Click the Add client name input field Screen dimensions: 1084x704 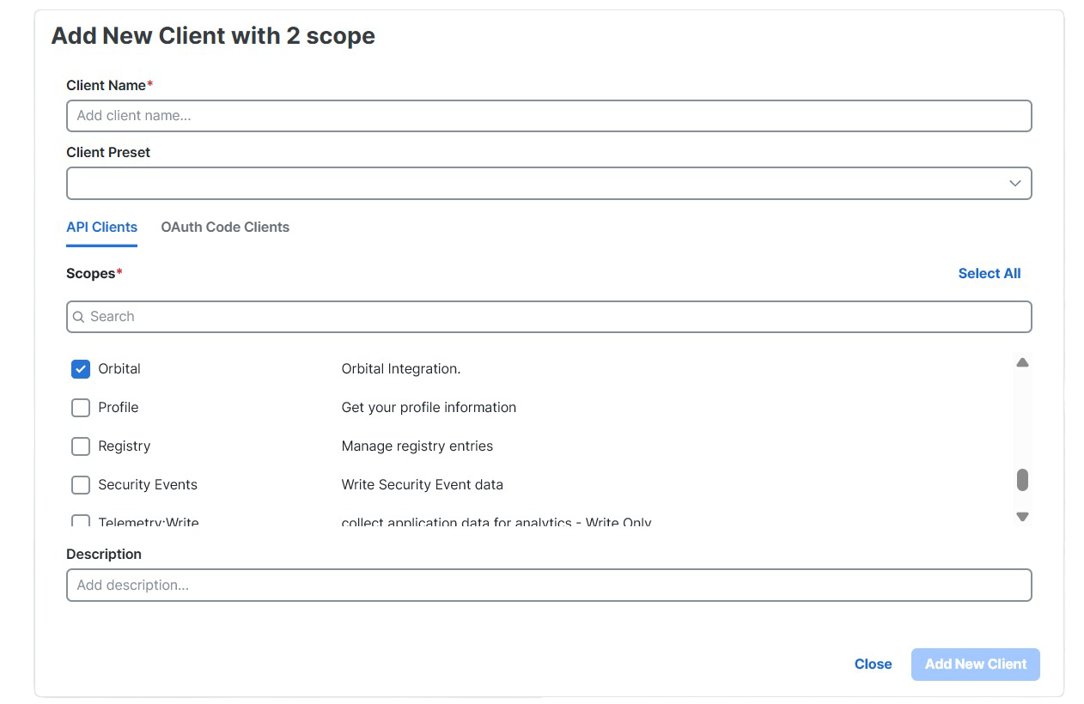549,115
